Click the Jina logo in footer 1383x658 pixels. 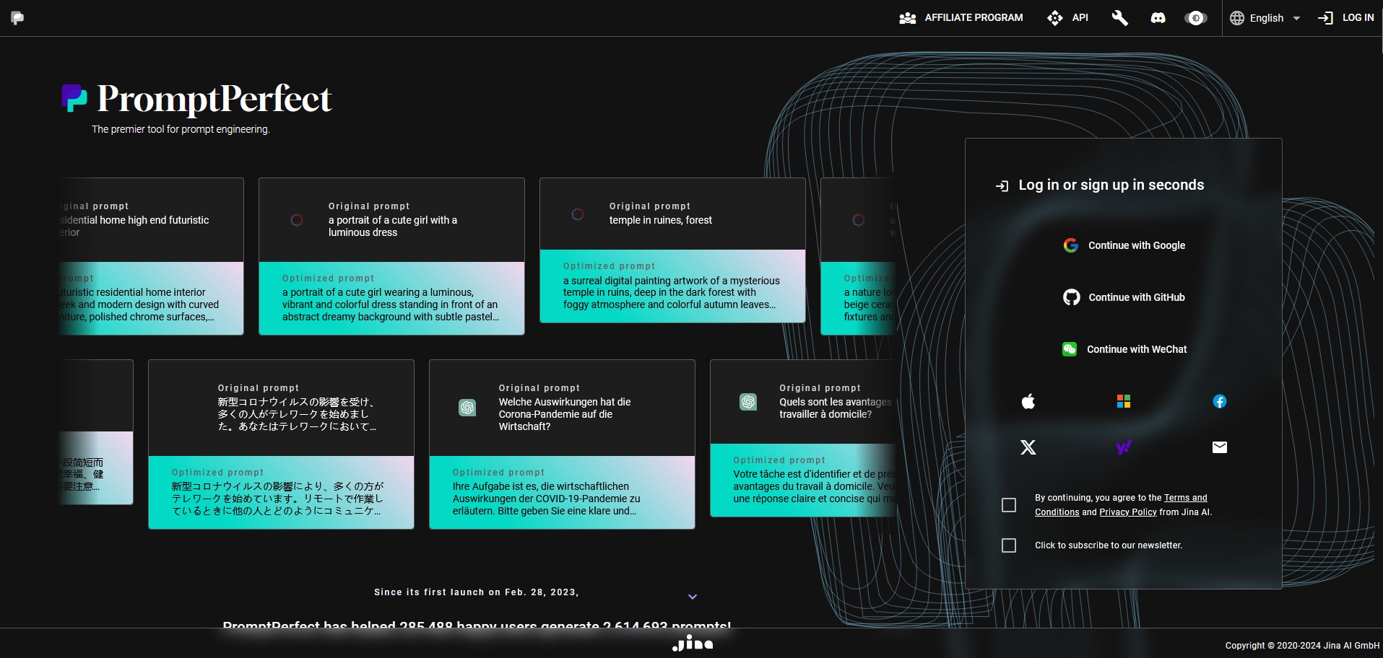click(693, 643)
